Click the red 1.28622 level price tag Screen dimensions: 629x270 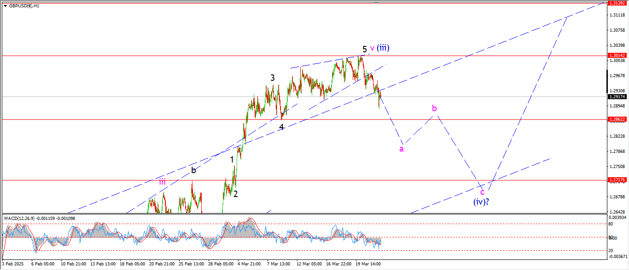click(x=616, y=119)
